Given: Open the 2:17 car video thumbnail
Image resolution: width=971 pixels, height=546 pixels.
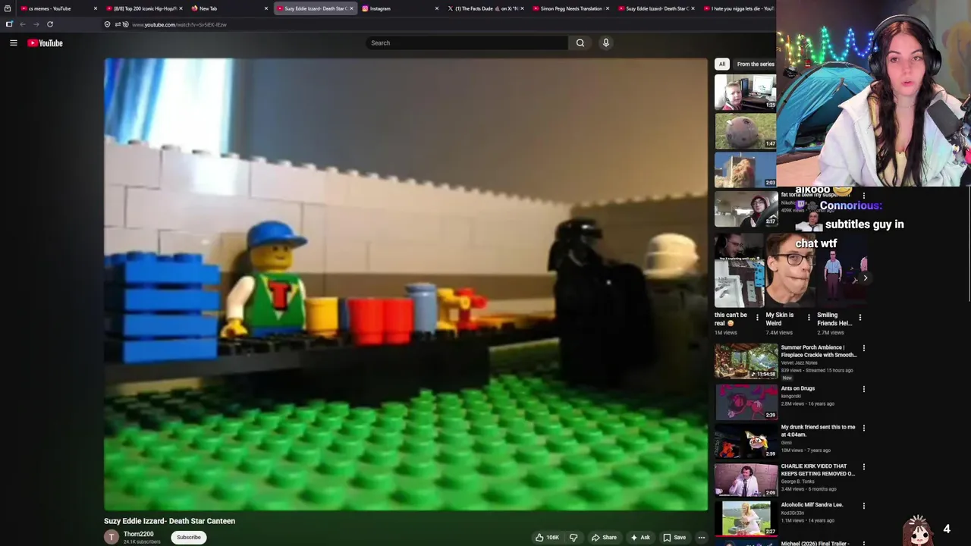Looking at the screenshot, I should pyautogui.click(x=746, y=209).
